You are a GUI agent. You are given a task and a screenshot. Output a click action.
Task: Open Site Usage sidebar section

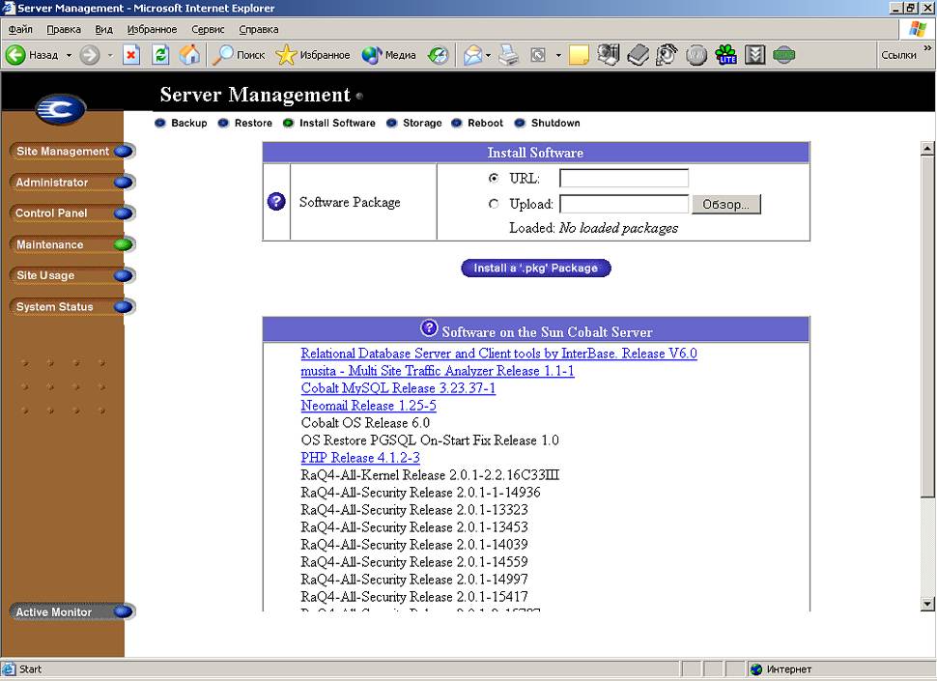(72, 275)
